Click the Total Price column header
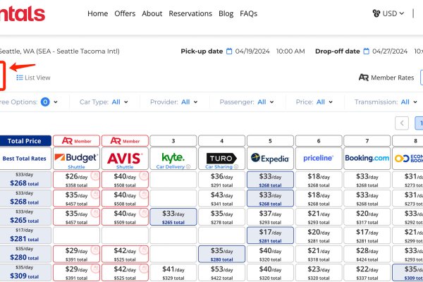423x282 pixels. [x=25, y=140]
